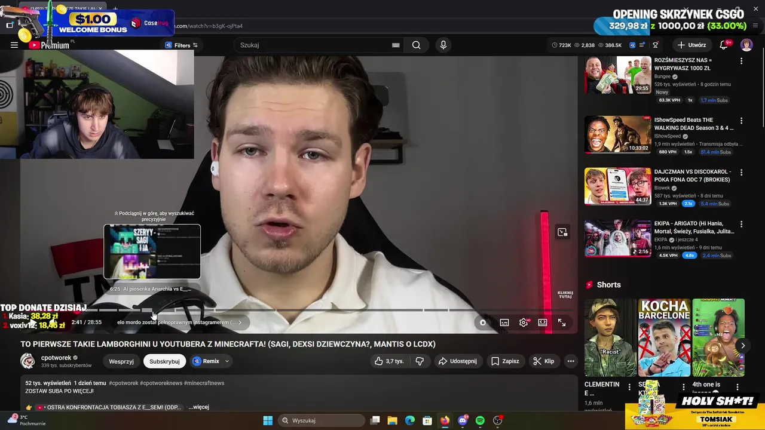
Task: Open player settings gear with HD badge
Action: (524, 322)
